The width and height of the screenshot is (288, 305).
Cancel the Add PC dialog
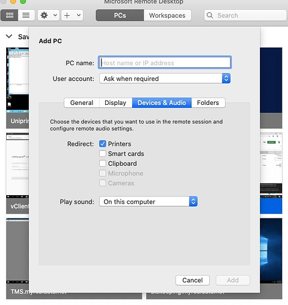coord(193,280)
